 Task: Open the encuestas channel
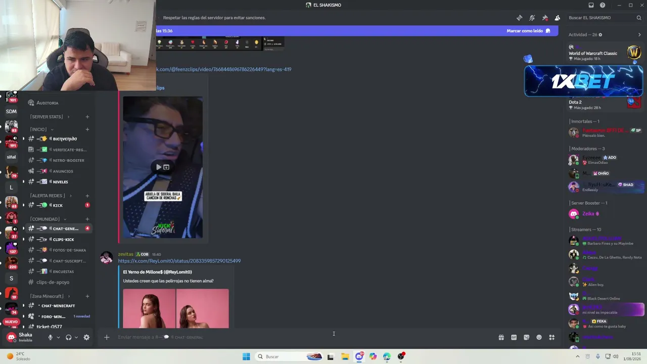point(61,271)
